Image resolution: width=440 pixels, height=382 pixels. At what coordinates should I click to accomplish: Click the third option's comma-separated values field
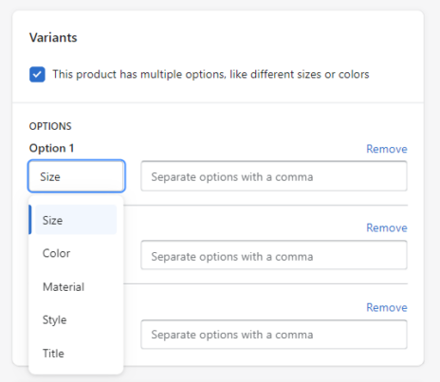[x=274, y=335]
